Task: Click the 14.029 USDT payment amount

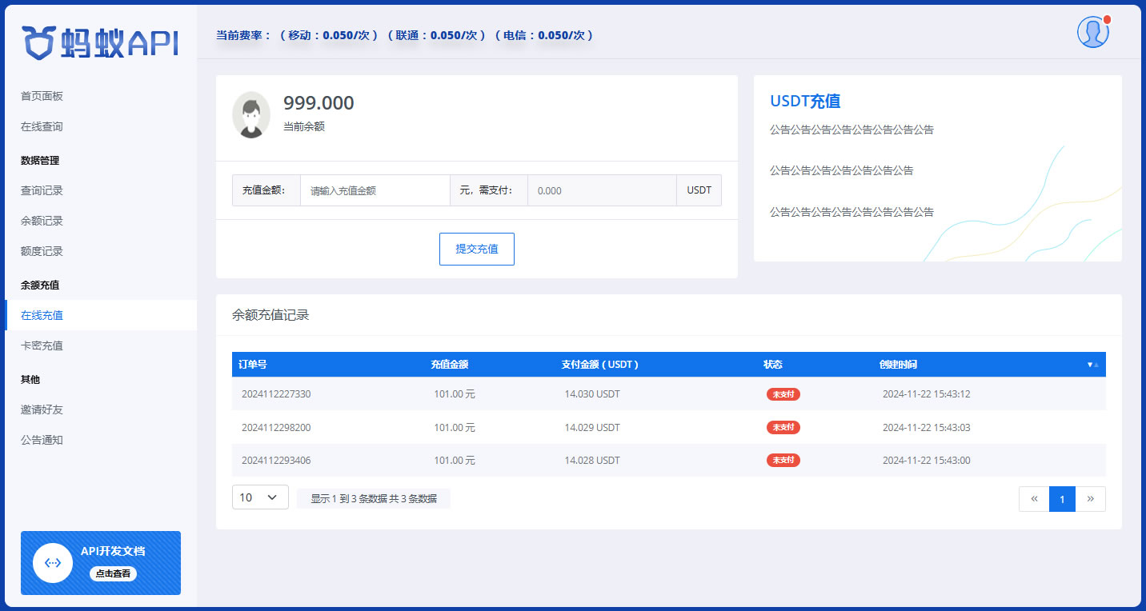Action: 592,428
